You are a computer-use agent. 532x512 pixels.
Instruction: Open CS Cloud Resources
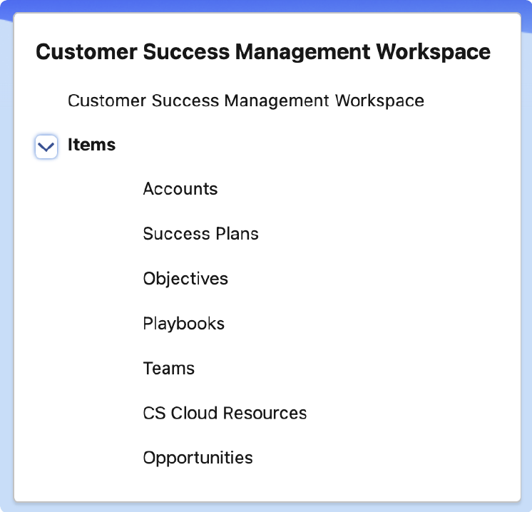tap(225, 414)
